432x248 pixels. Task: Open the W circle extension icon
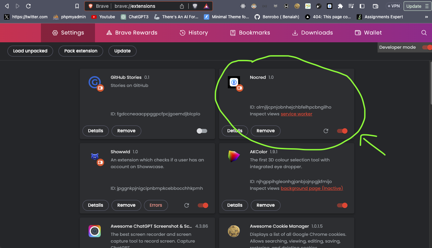(x=286, y=6)
